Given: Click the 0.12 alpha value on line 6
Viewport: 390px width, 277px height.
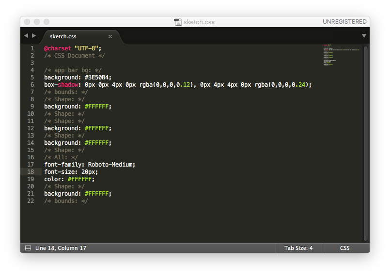Looking at the screenshot, I should click(183, 85).
